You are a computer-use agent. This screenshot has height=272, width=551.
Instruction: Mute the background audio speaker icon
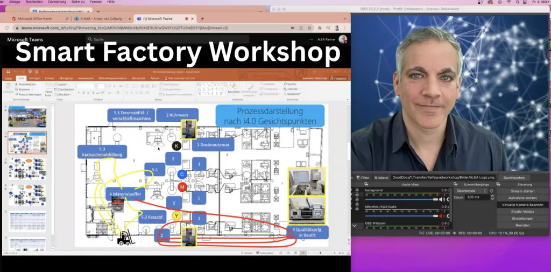tap(442, 199)
